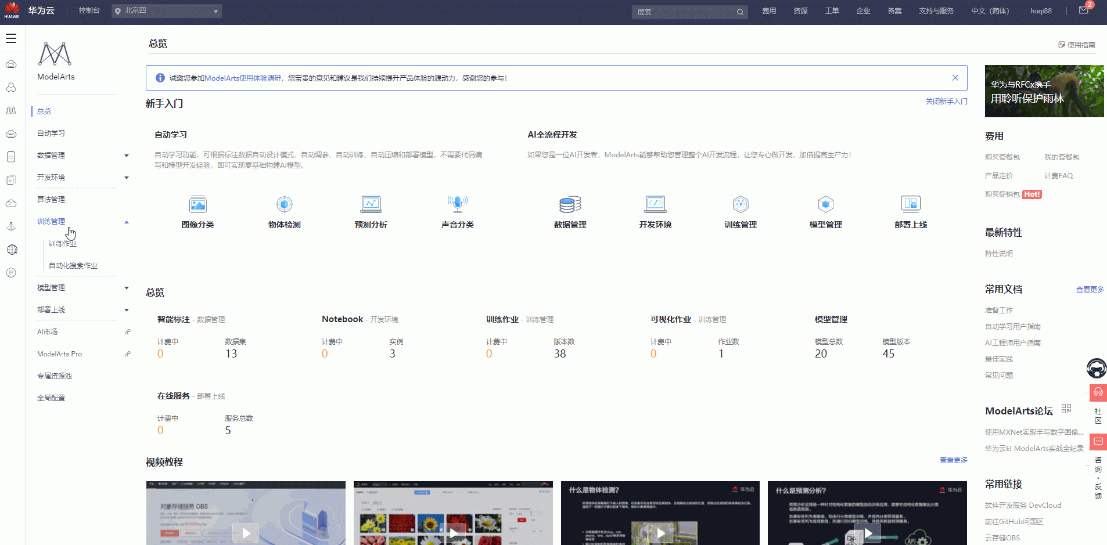Expand the 部署上线 sidebar menu
Screen dimensions: 1107x545
point(127,310)
